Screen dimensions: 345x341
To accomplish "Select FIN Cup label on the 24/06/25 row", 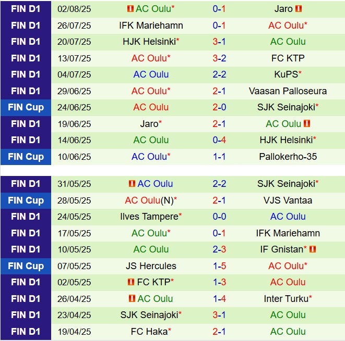I will point(26,107).
